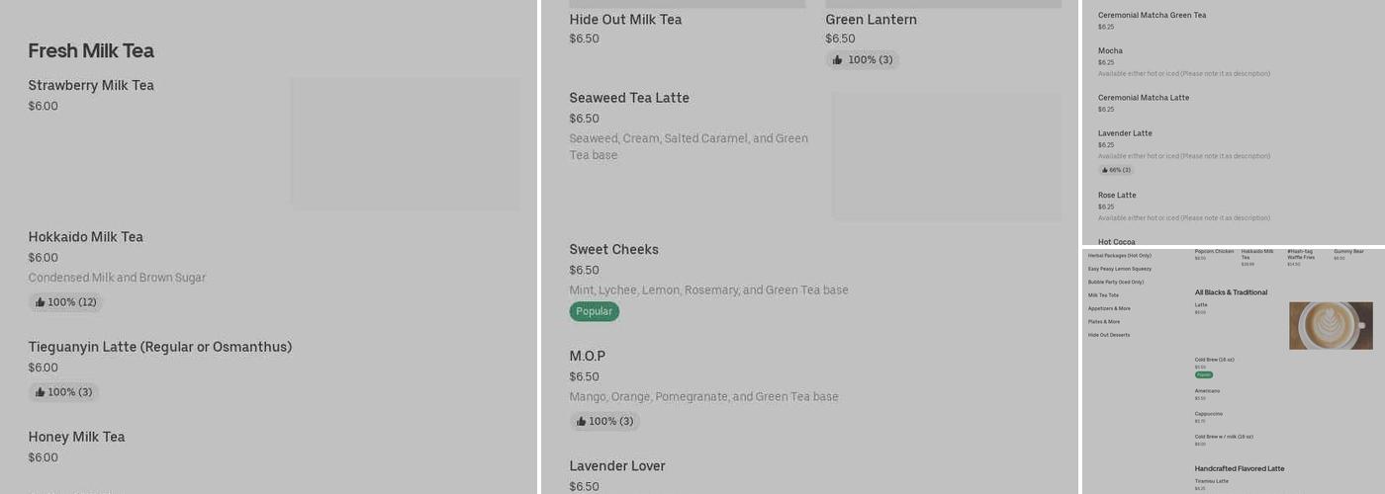
Task: Click Popular badge under Sweet Cheeks
Action: [x=594, y=311]
